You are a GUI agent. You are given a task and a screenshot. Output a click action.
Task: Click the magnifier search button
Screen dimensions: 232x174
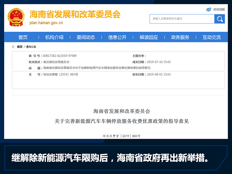click(220, 19)
